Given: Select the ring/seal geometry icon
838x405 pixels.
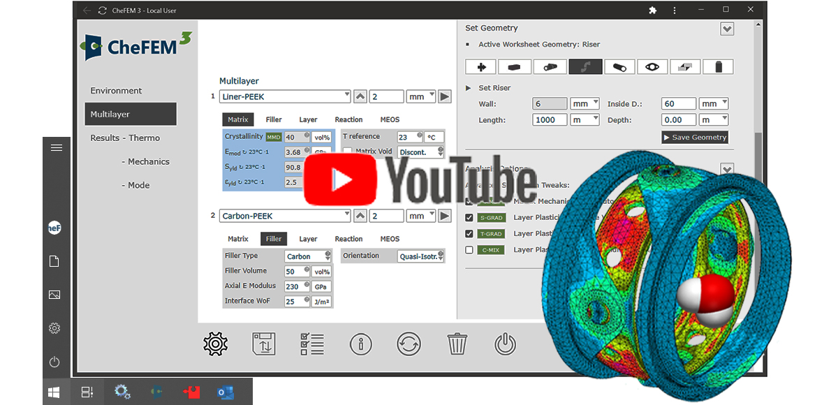Looking at the screenshot, I should [x=652, y=67].
